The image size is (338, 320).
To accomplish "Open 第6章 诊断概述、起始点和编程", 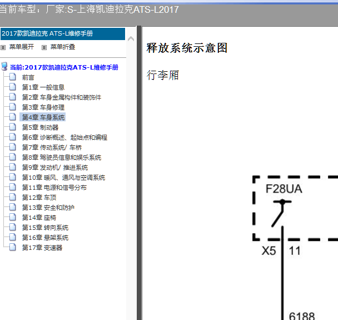I will (64, 137).
